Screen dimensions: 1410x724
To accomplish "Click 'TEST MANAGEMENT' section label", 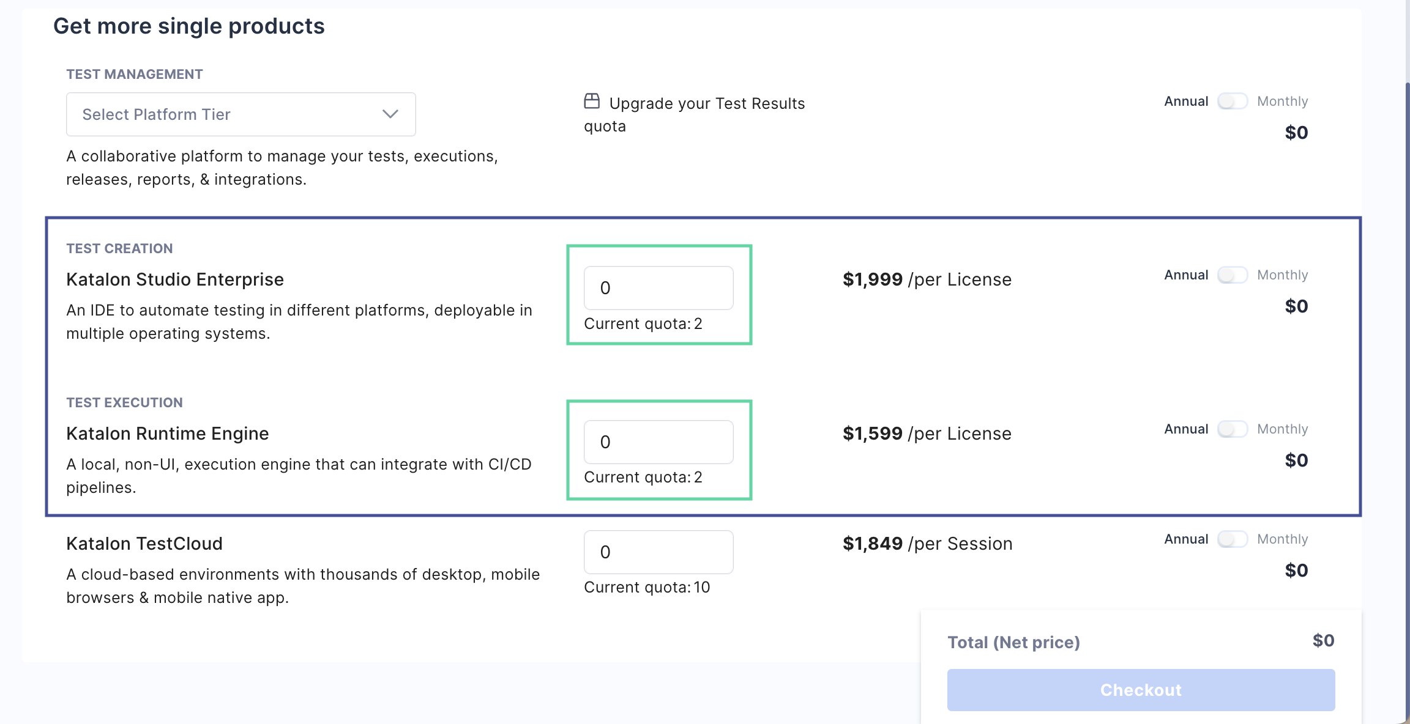I will [x=135, y=75].
